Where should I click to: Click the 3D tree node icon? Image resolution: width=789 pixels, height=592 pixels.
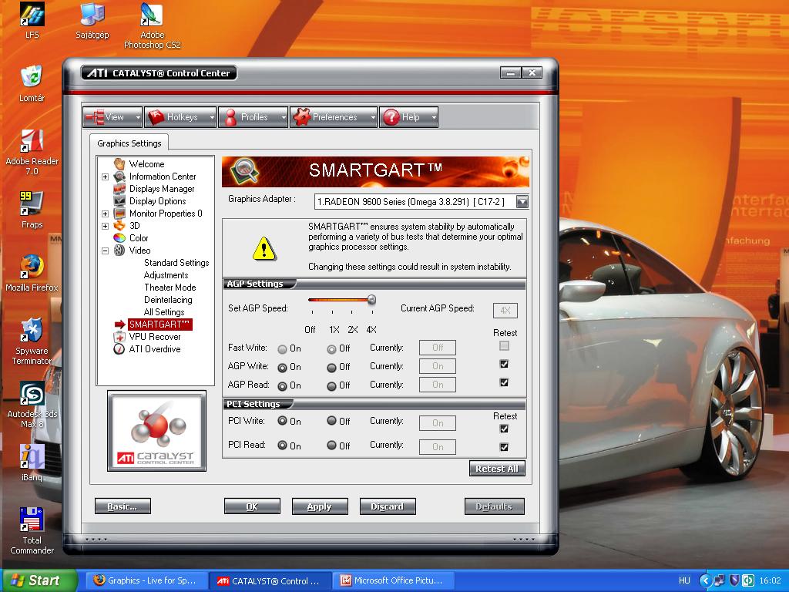(x=119, y=226)
